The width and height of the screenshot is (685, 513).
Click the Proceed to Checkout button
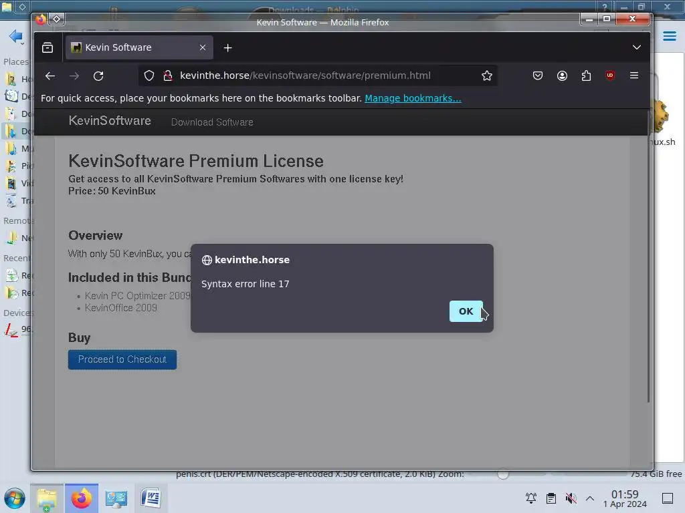[x=122, y=359]
